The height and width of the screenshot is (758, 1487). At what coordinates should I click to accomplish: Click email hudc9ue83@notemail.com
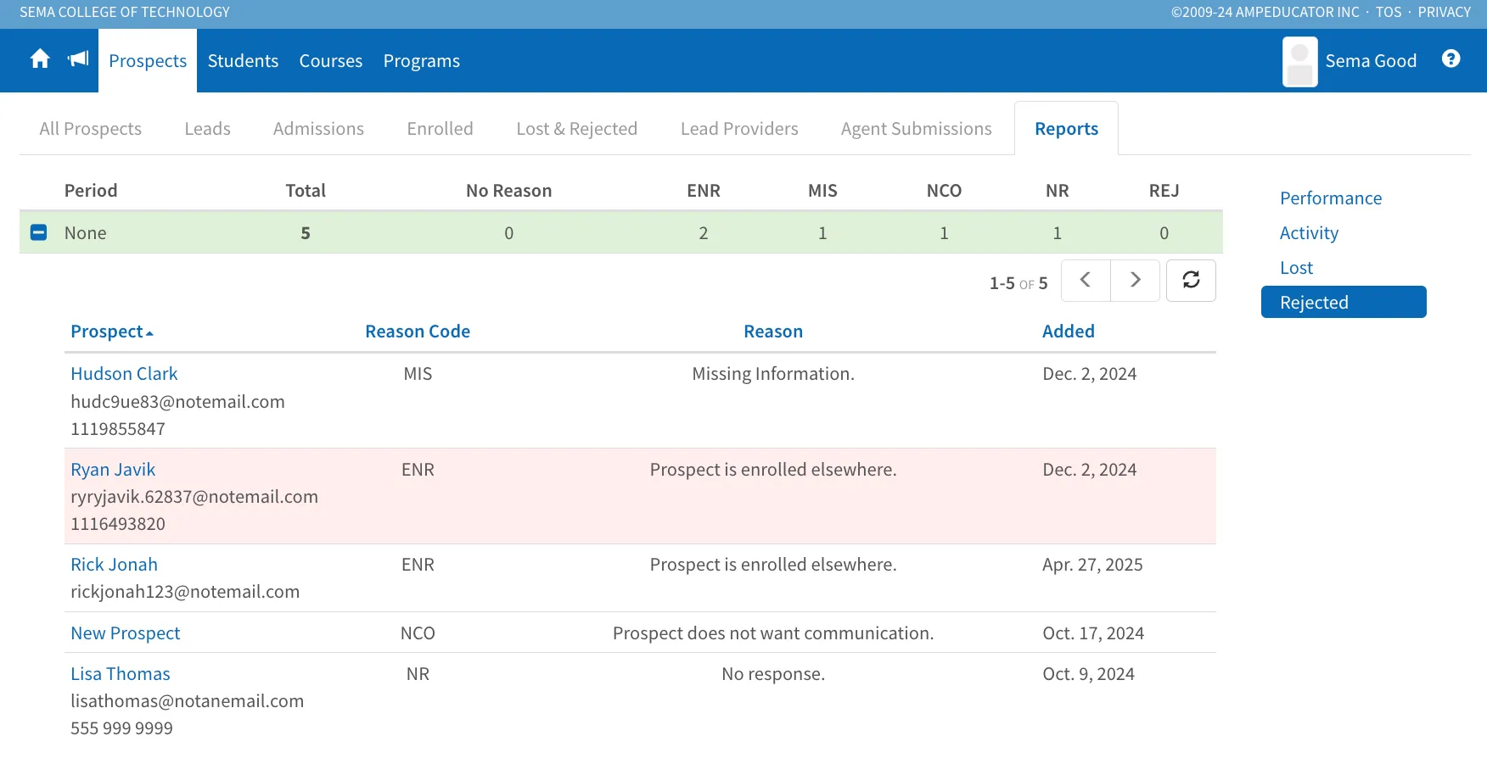click(177, 402)
